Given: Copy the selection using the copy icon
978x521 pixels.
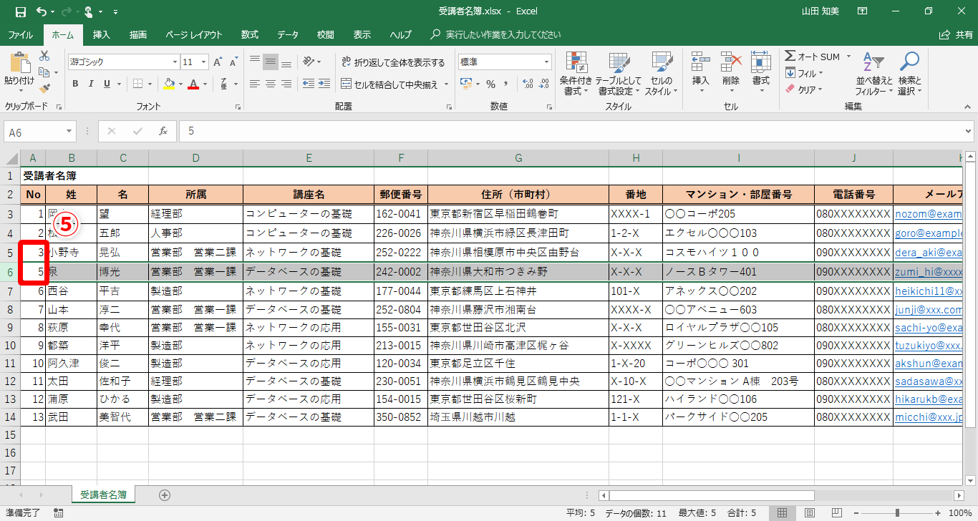Looking at the screenshot, I should click(44, 72).
